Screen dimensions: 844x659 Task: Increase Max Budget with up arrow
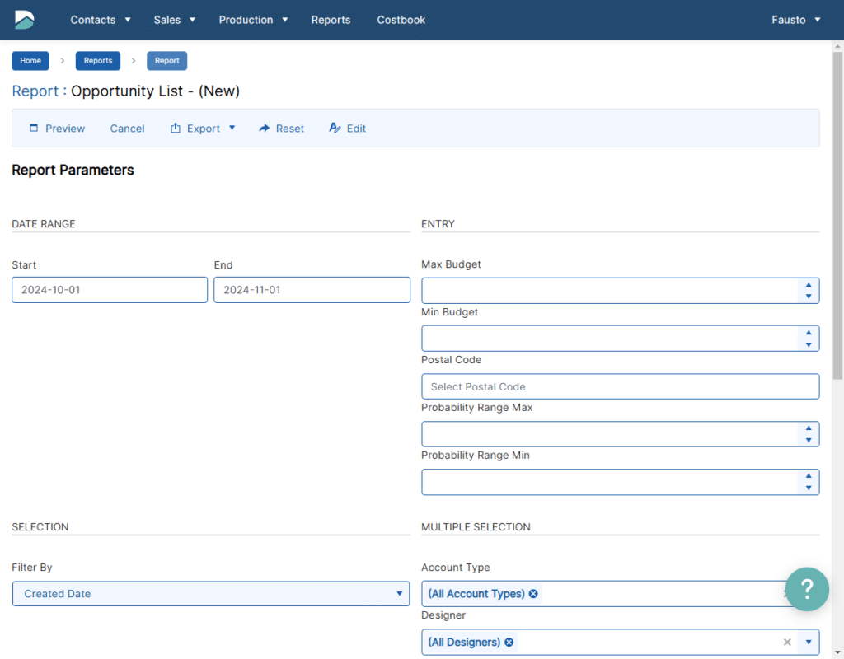[809, 285]
